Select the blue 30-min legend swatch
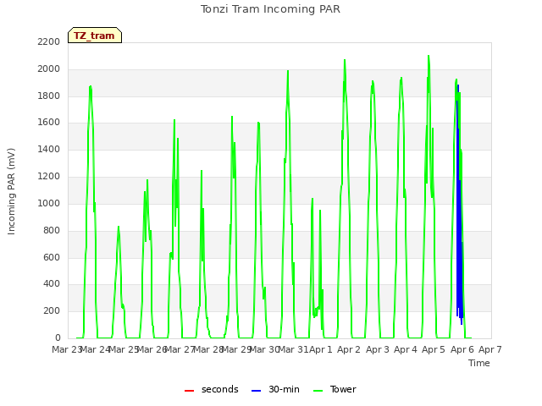 click(256, 391)
